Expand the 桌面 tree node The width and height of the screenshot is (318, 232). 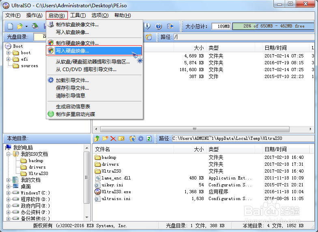tap(8, 187)
